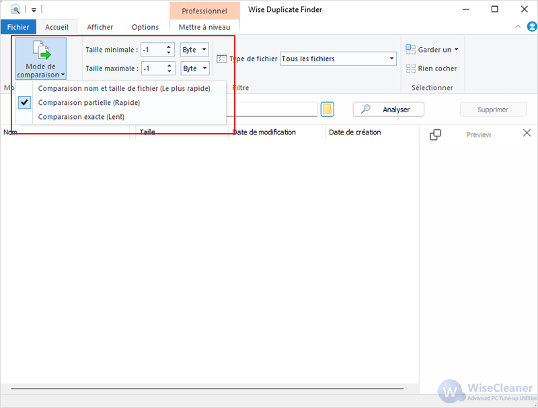Click the magnifier app icon in the title bar
Viewport: 538px width, 408px height.
click(x=15, y=9)
